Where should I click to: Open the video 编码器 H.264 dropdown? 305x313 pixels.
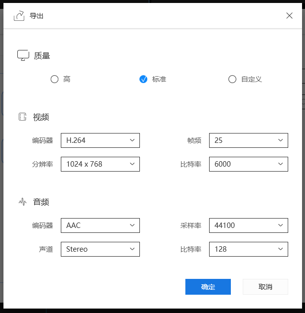[100, 140]
